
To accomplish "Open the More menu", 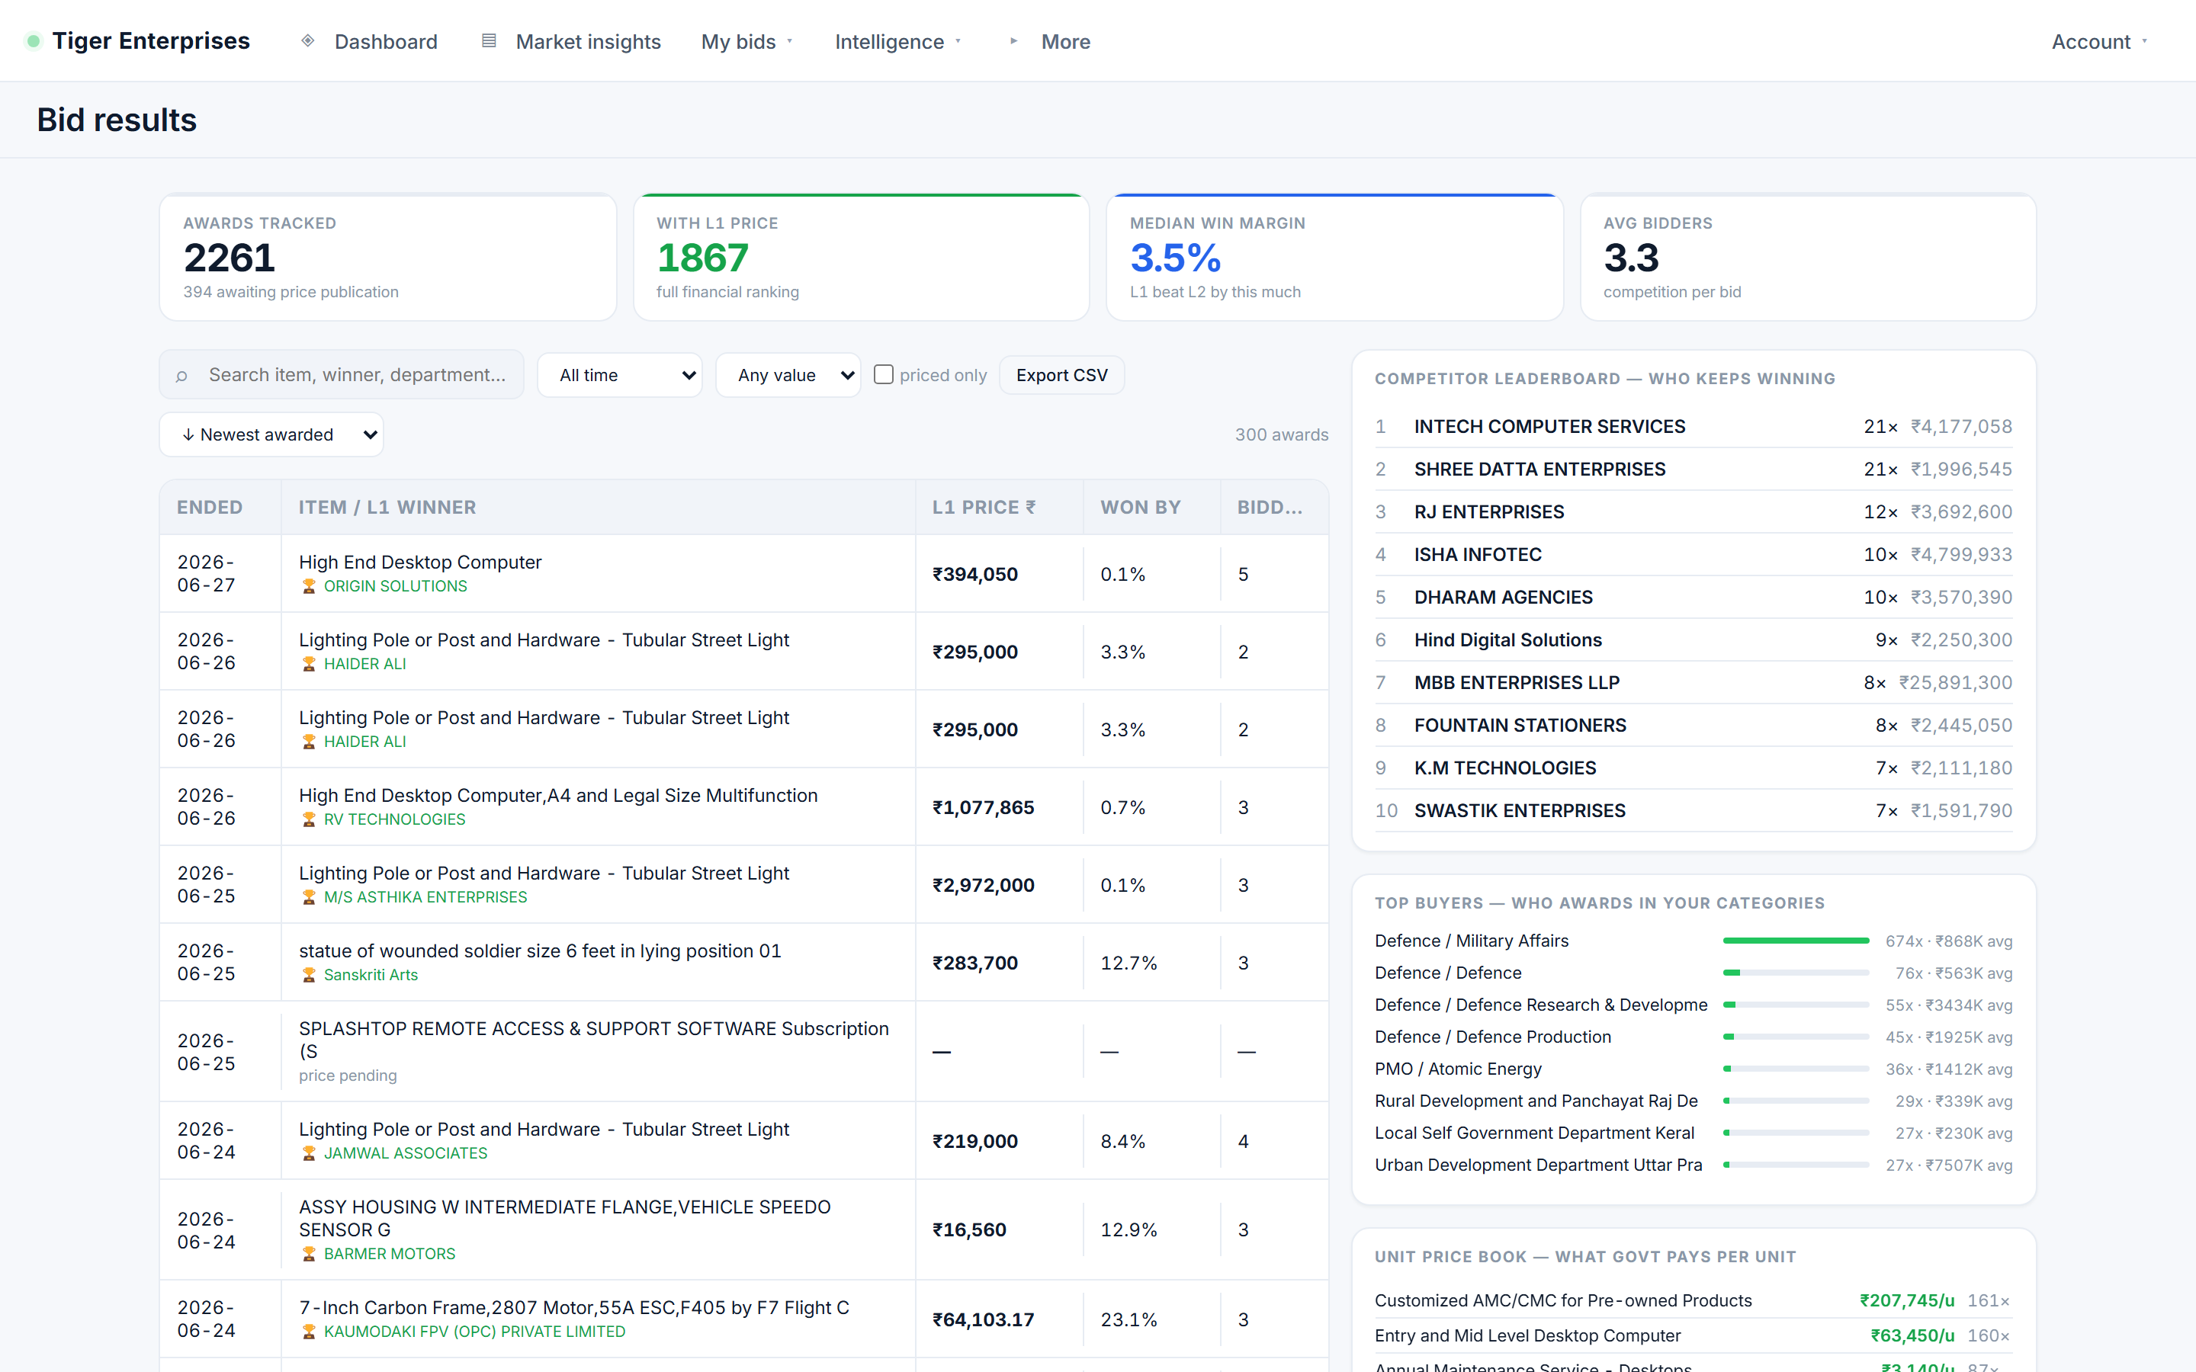I will (1049, 42).
